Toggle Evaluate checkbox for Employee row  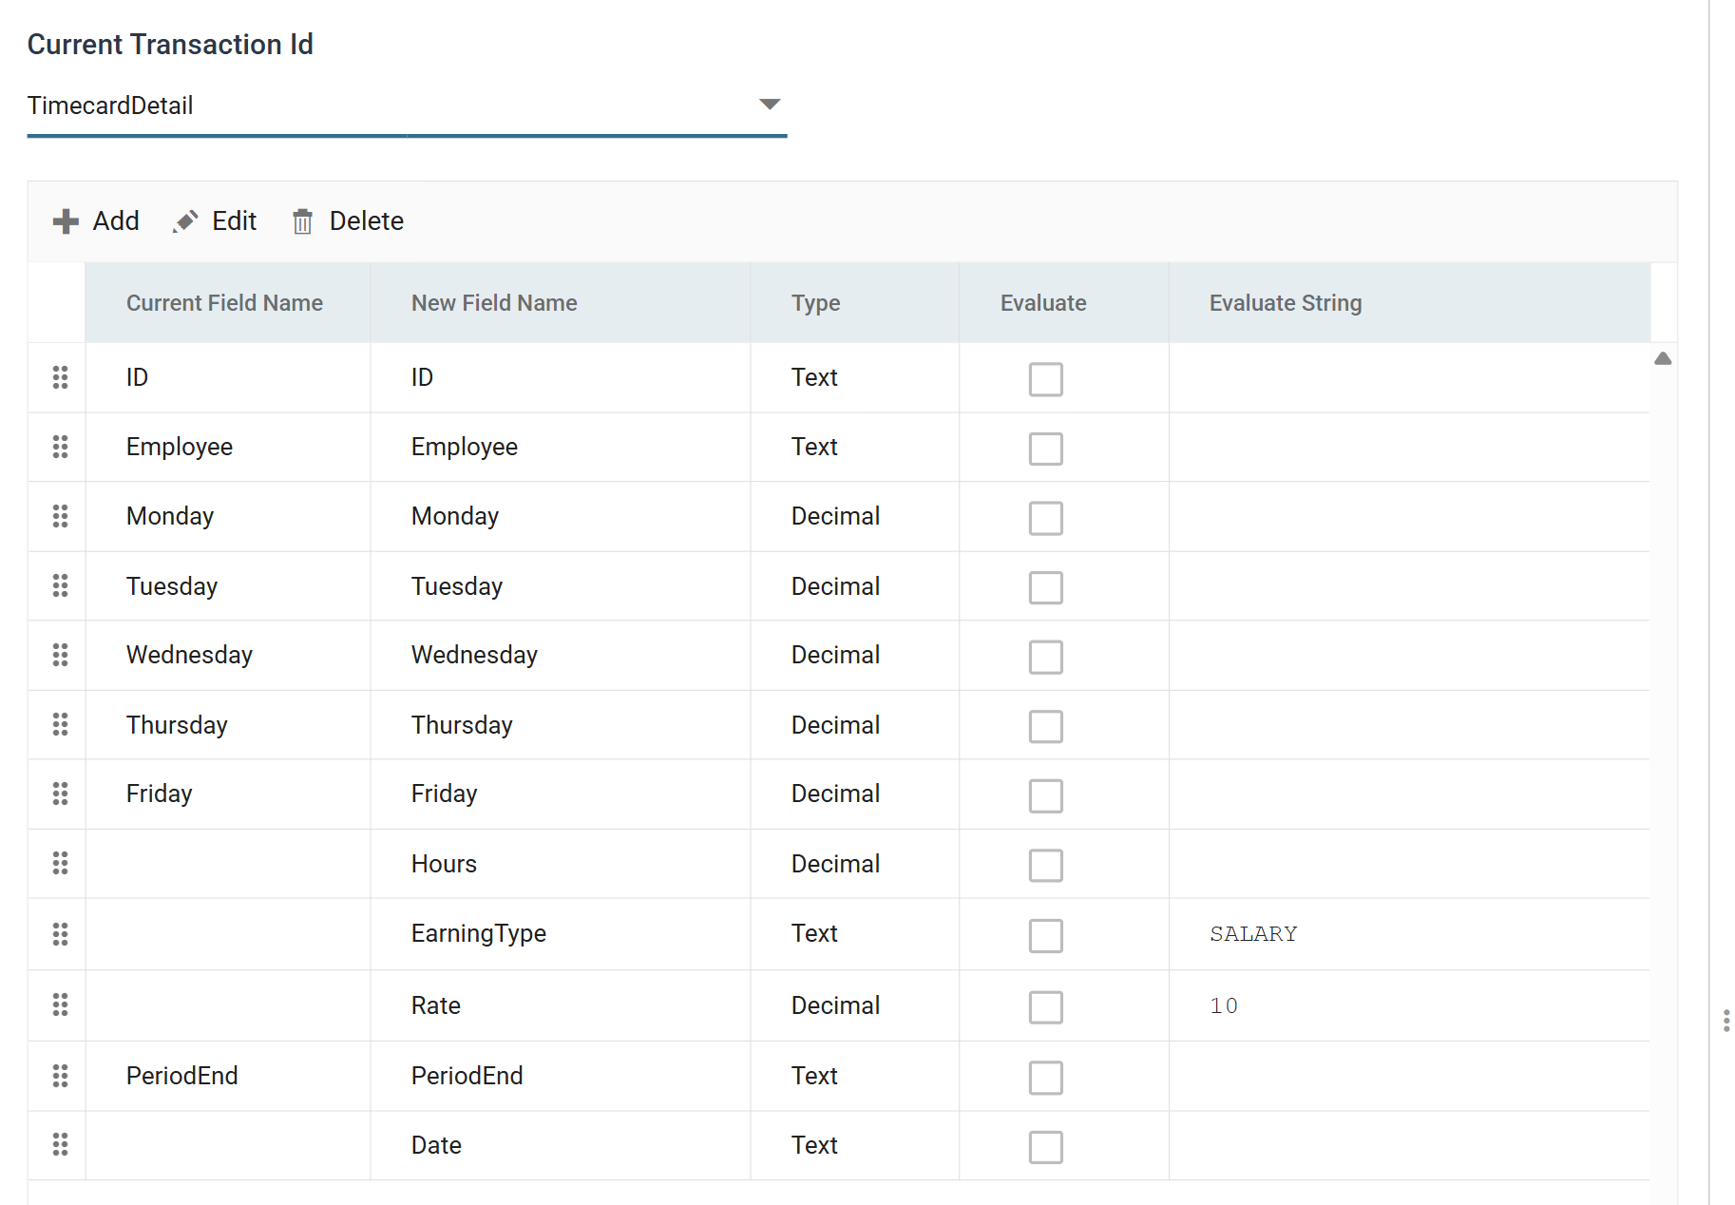(x=1045, y=449)
